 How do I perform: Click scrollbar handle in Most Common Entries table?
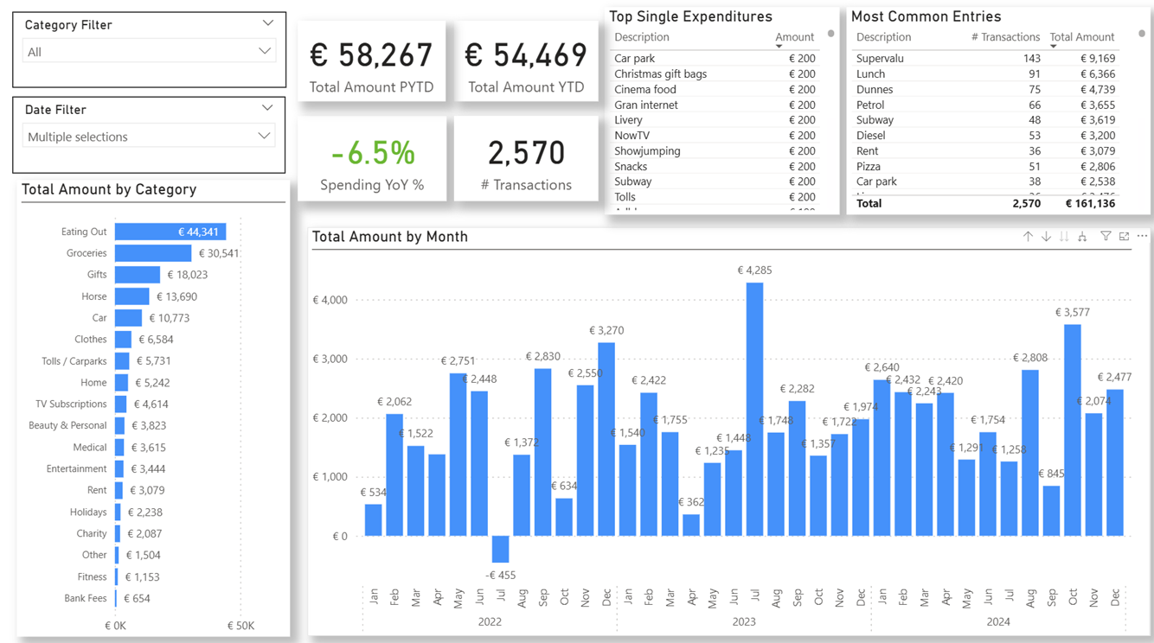point(1142,35)
